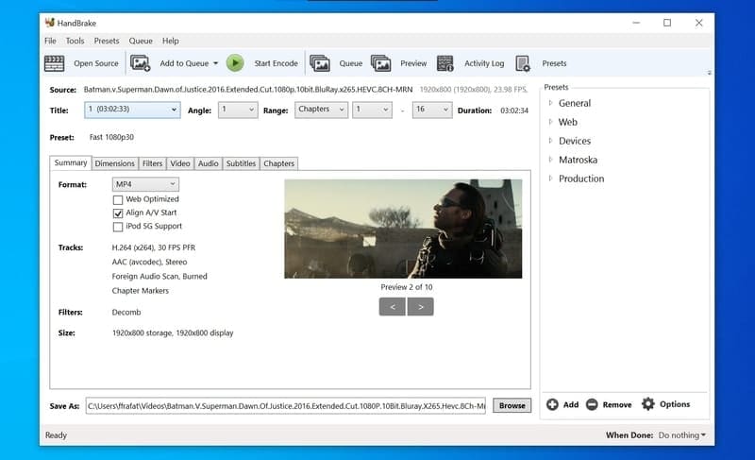The image size is (755, 460).
Task: Click the Preview toolbar icon
Action: pos(381,63)
